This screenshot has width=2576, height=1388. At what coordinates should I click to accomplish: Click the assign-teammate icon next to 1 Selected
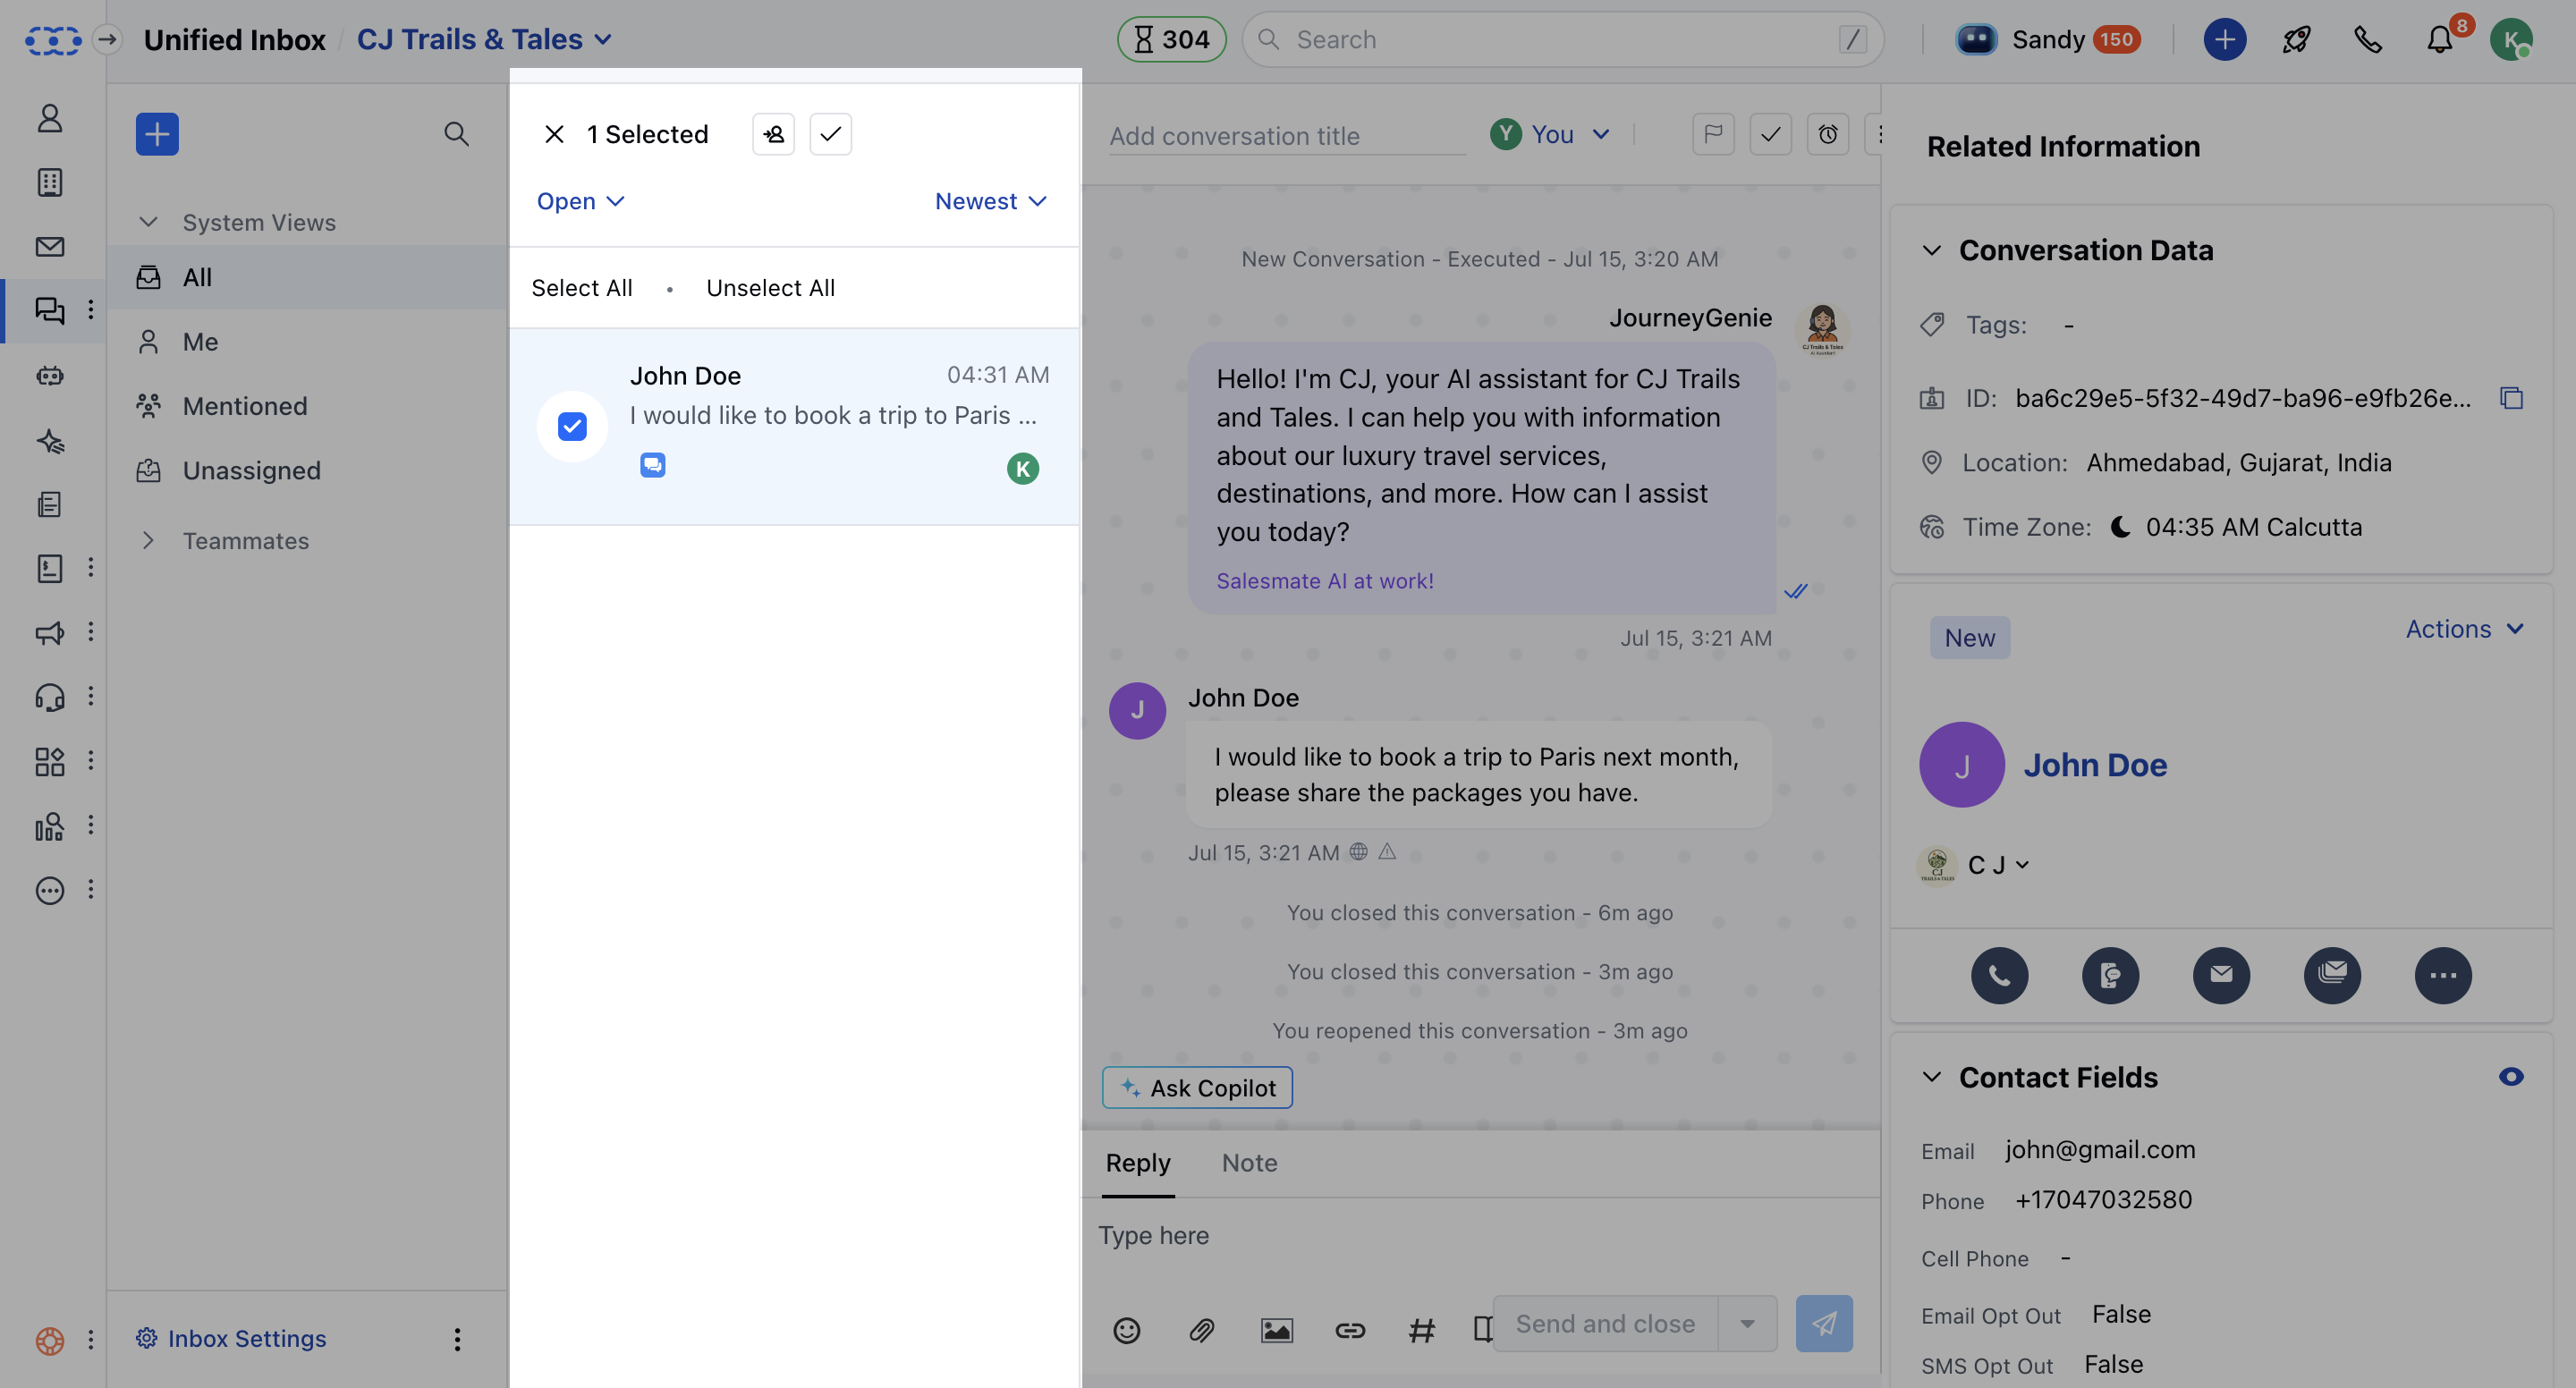coord(773,134)
